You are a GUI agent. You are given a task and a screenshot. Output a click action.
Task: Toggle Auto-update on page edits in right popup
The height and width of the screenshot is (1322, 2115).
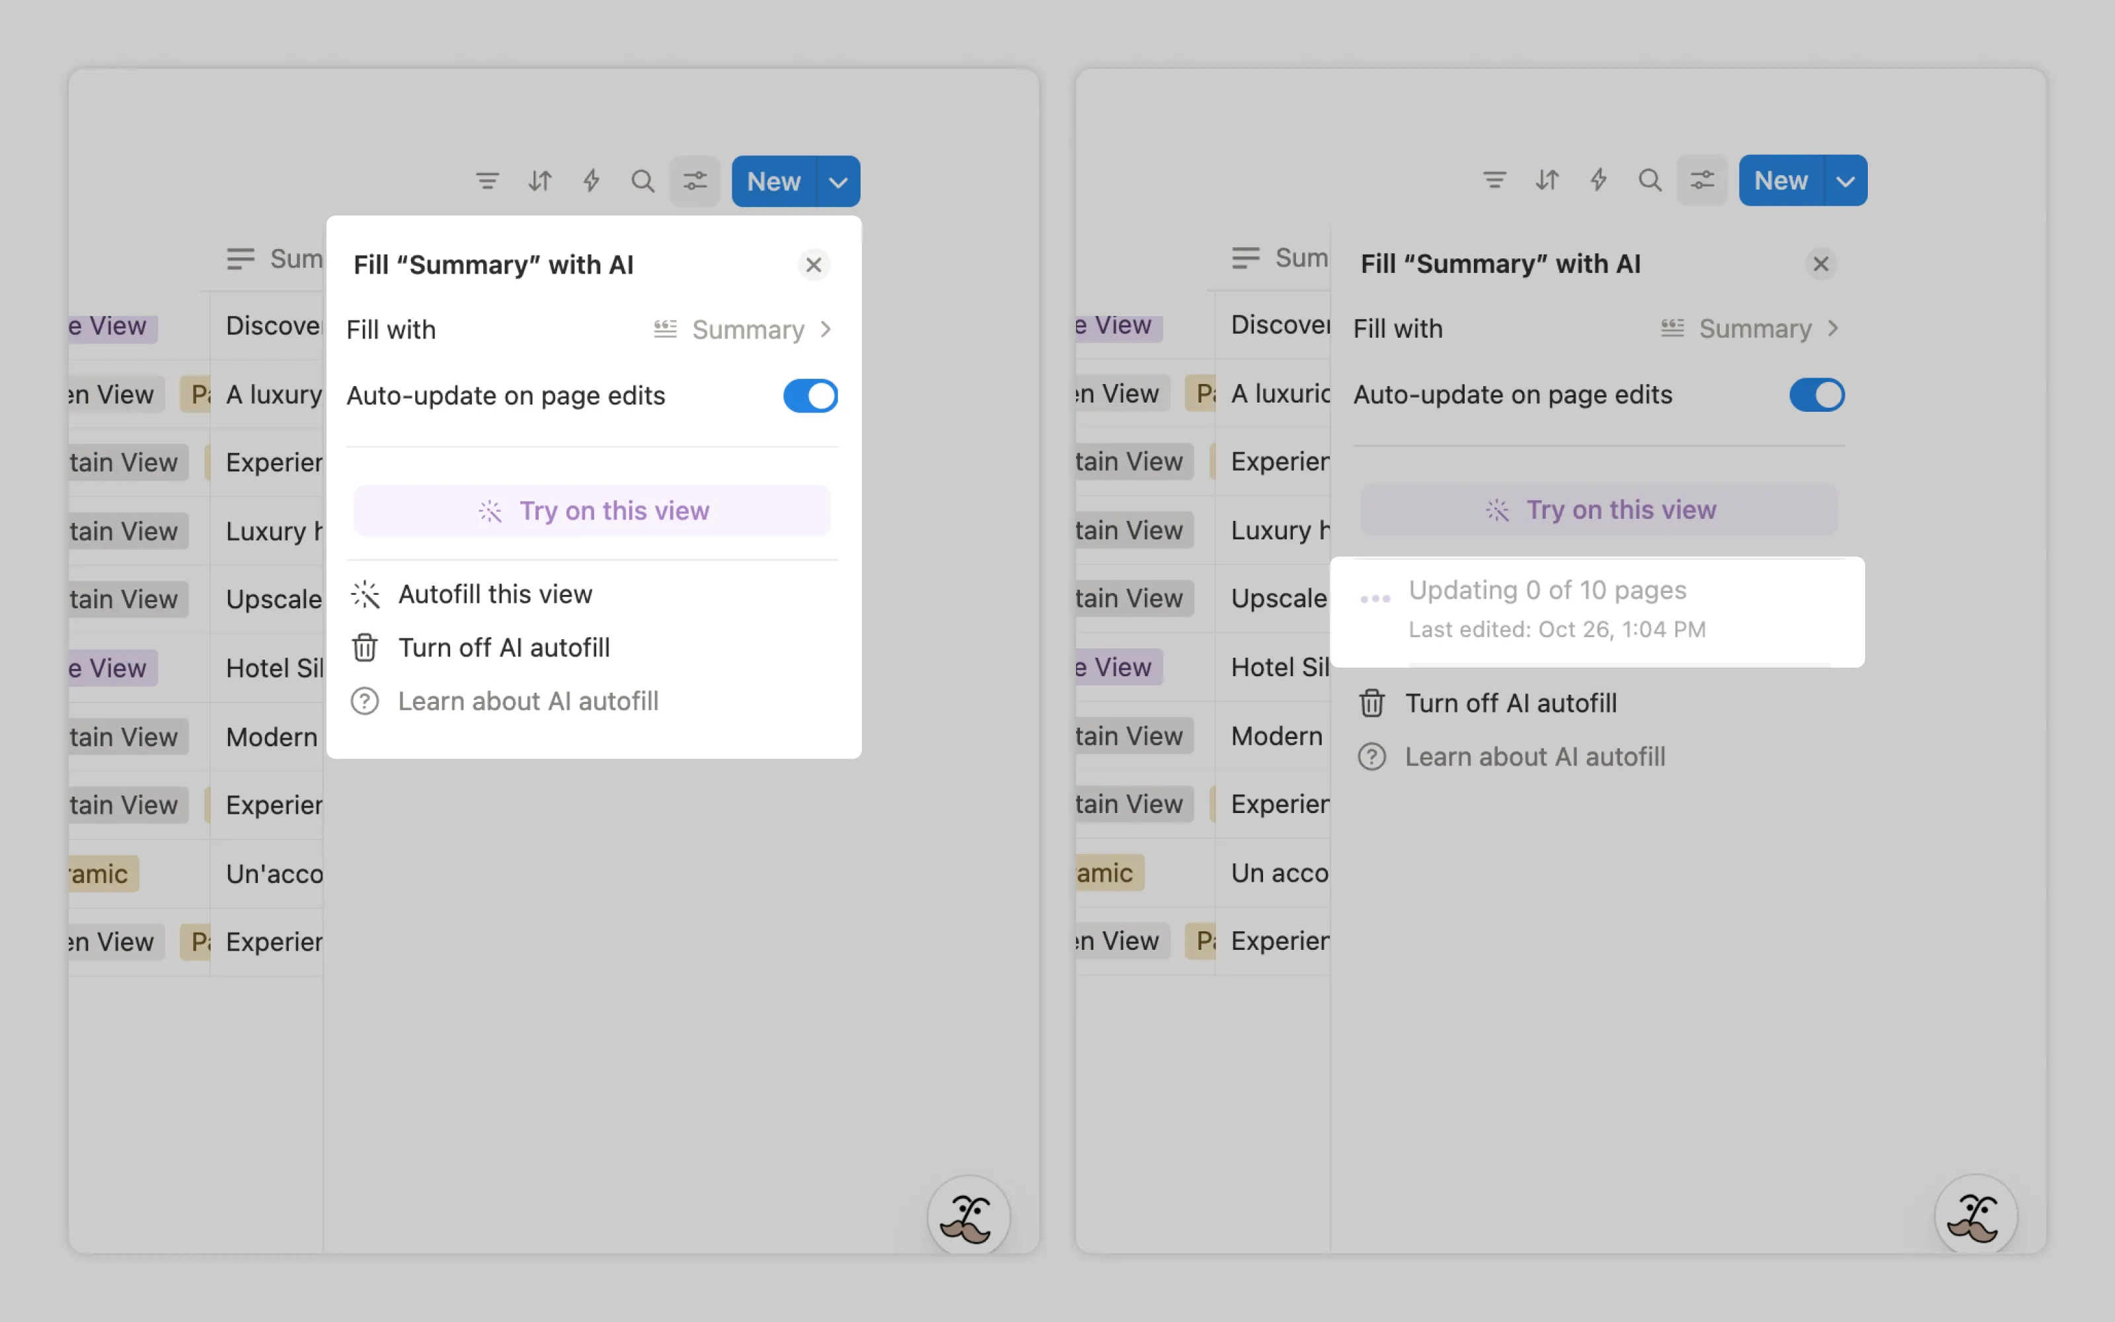pos(1816,395)
